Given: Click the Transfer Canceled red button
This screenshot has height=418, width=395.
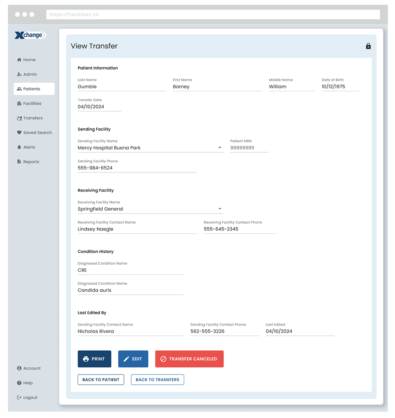Looking at the screenshot, I should click(189, 359).
